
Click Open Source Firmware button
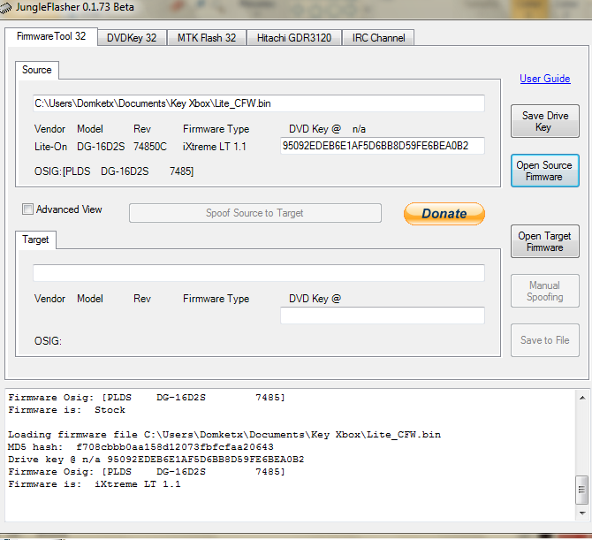pyautogui.click(x=545, y=171)
